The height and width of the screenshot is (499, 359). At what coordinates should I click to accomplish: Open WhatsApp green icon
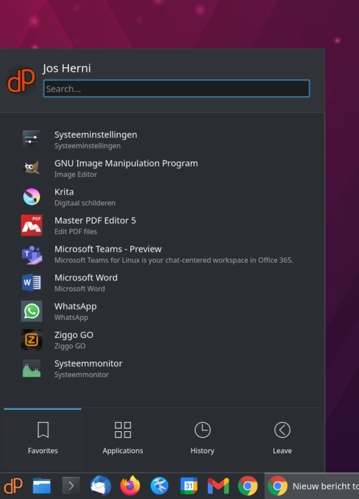point(31,311)
